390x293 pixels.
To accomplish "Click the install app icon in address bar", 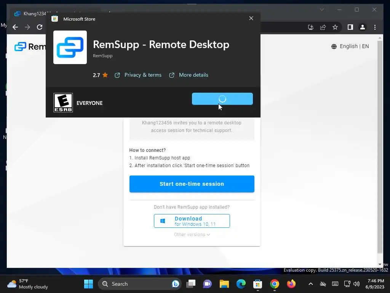I will (x=311, y=27).
